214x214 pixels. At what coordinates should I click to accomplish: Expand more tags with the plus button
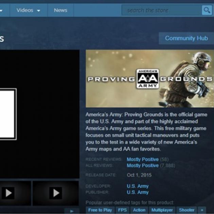[x=202, y=210]
